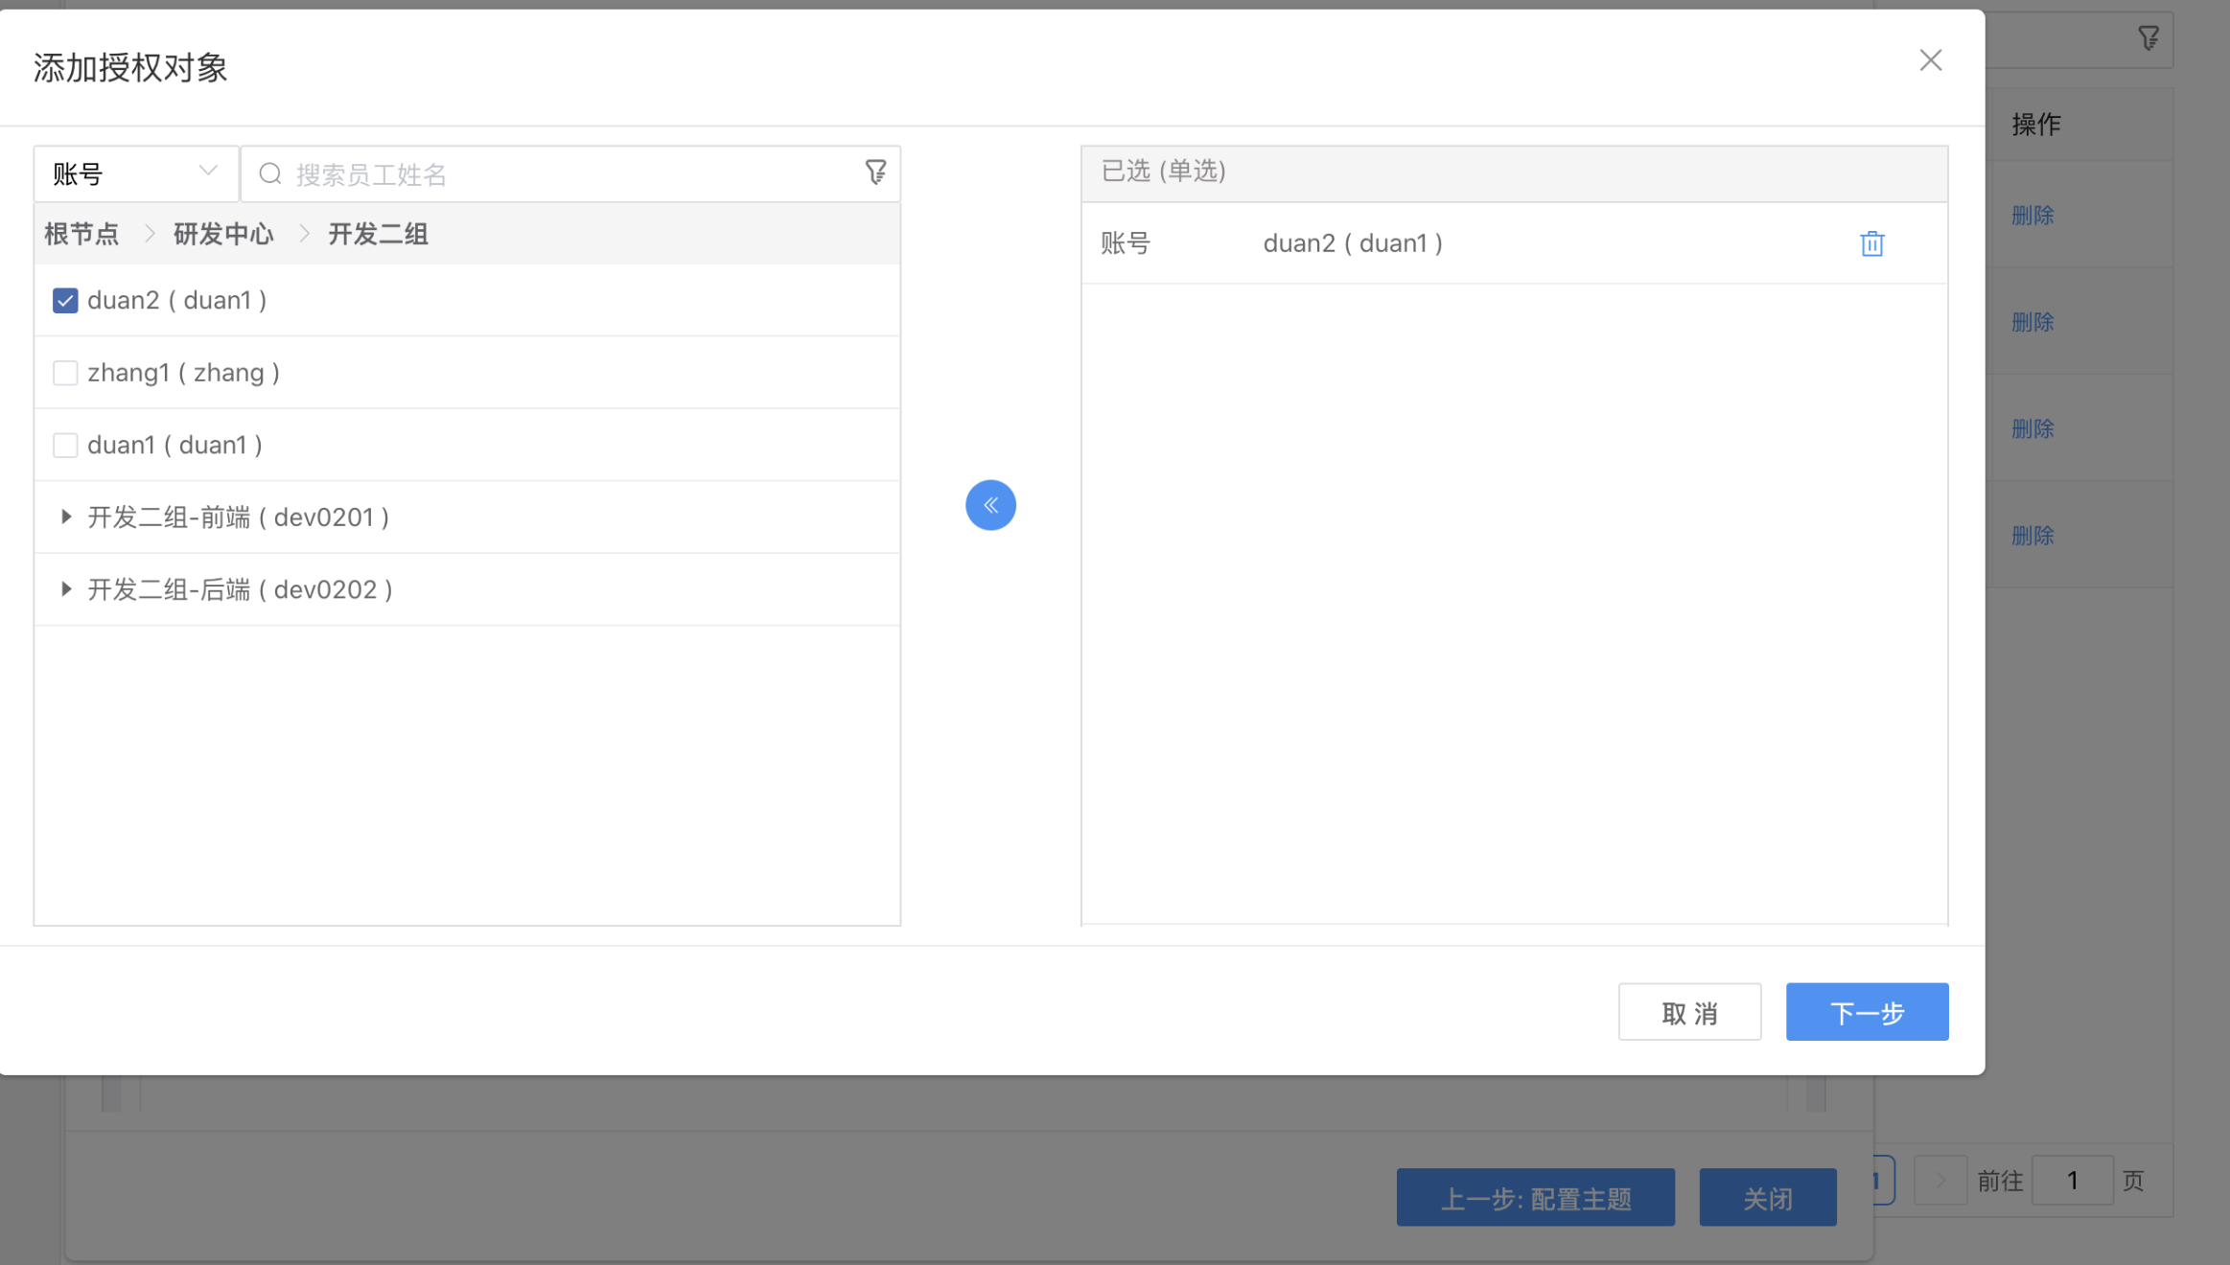The image size is (2230, 1265).
Task: Click the search magnifier icon
Action: click(x=270, y=173)
